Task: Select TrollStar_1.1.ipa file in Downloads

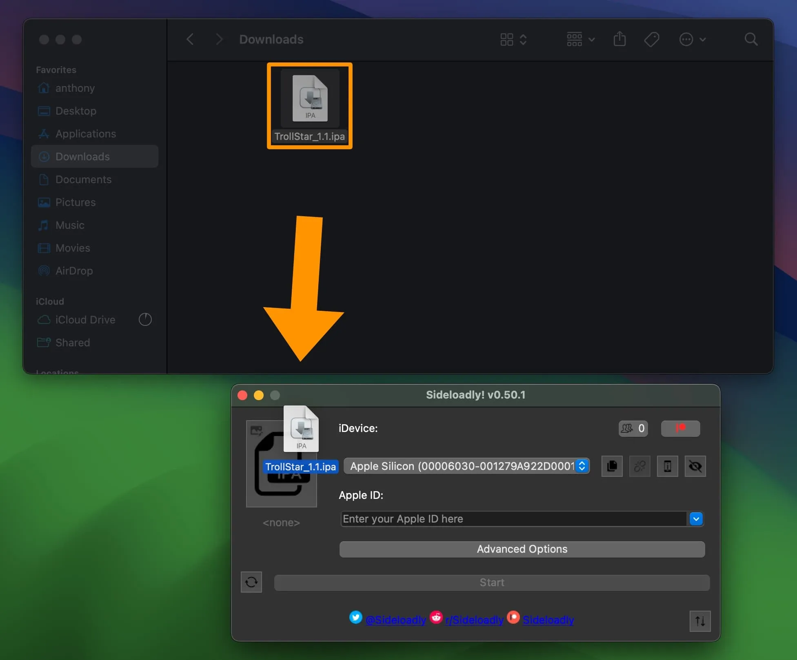Action: (x=310, y=106)
